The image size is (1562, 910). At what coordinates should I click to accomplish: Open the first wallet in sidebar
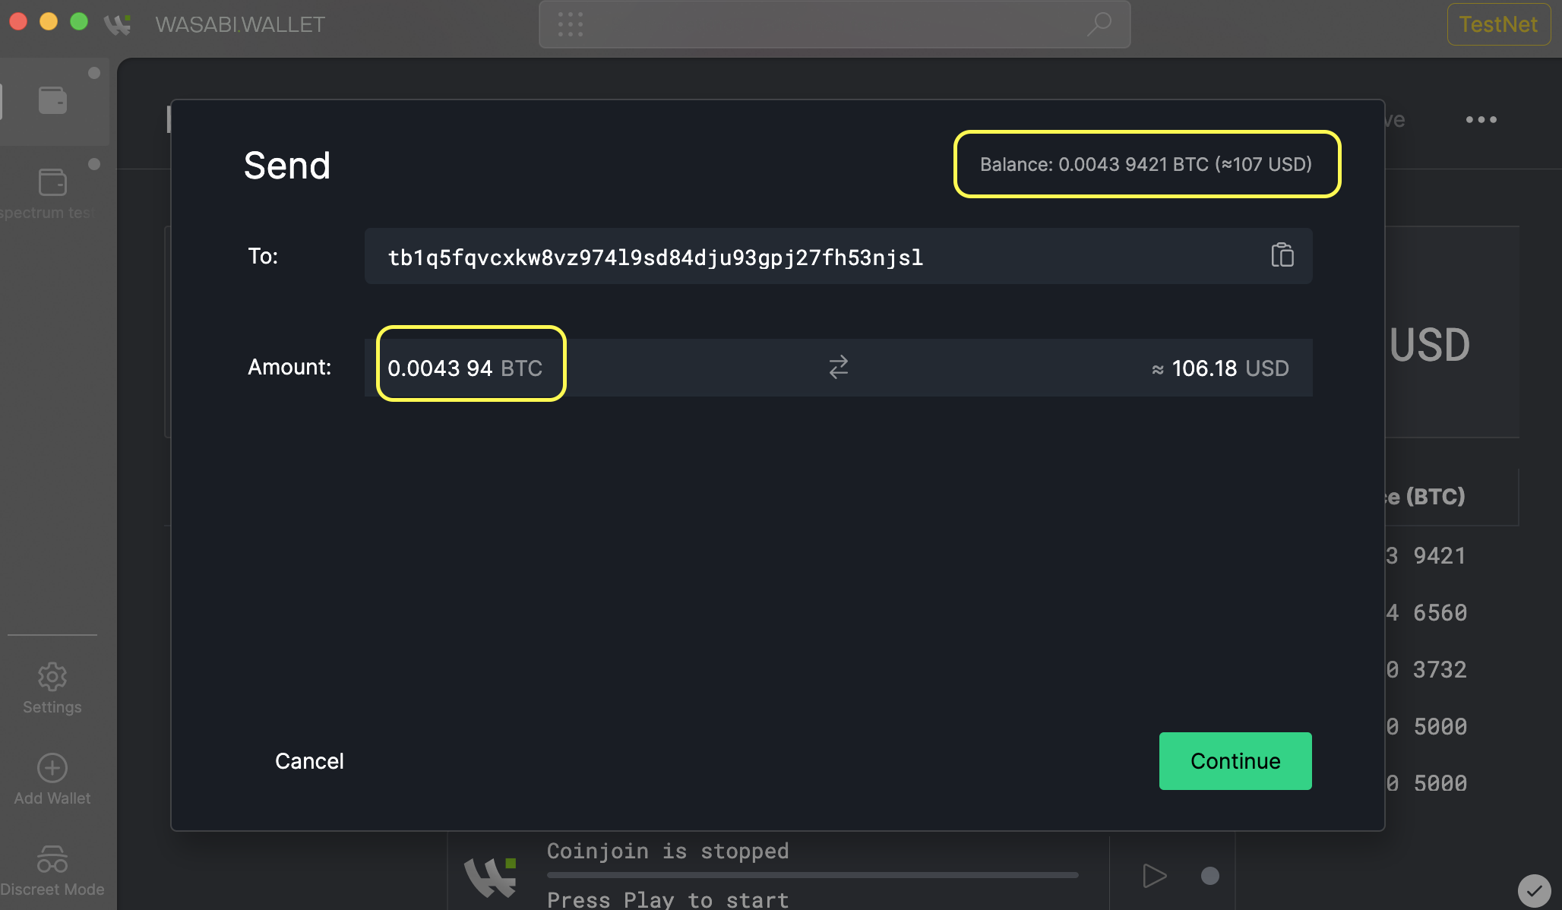52,100
